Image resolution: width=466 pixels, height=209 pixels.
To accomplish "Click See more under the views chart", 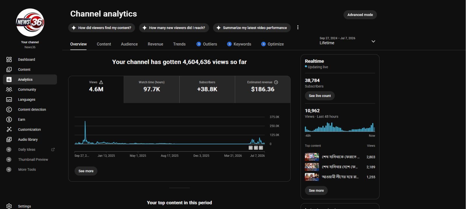I will point(86,171).
